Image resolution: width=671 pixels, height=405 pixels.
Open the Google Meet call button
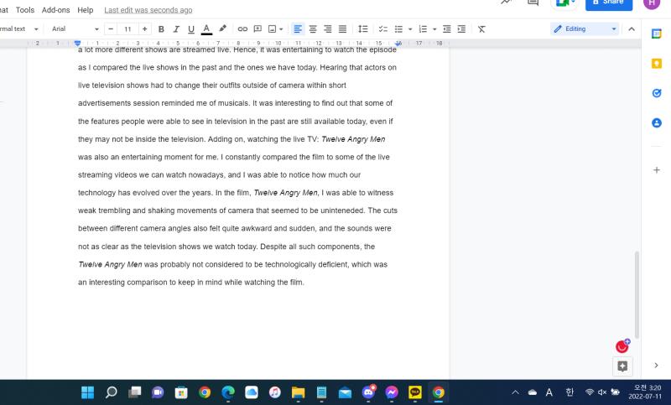(564, 3)
